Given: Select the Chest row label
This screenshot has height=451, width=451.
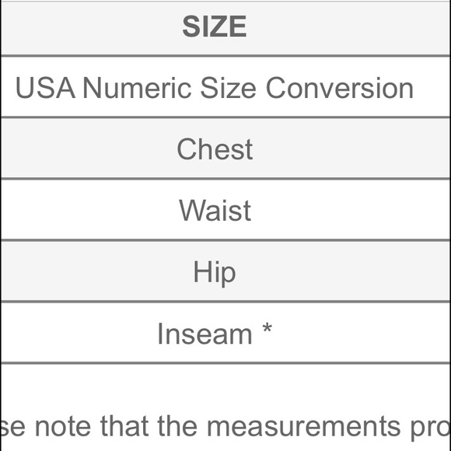Looking at the screenshot, I should 215,149.
